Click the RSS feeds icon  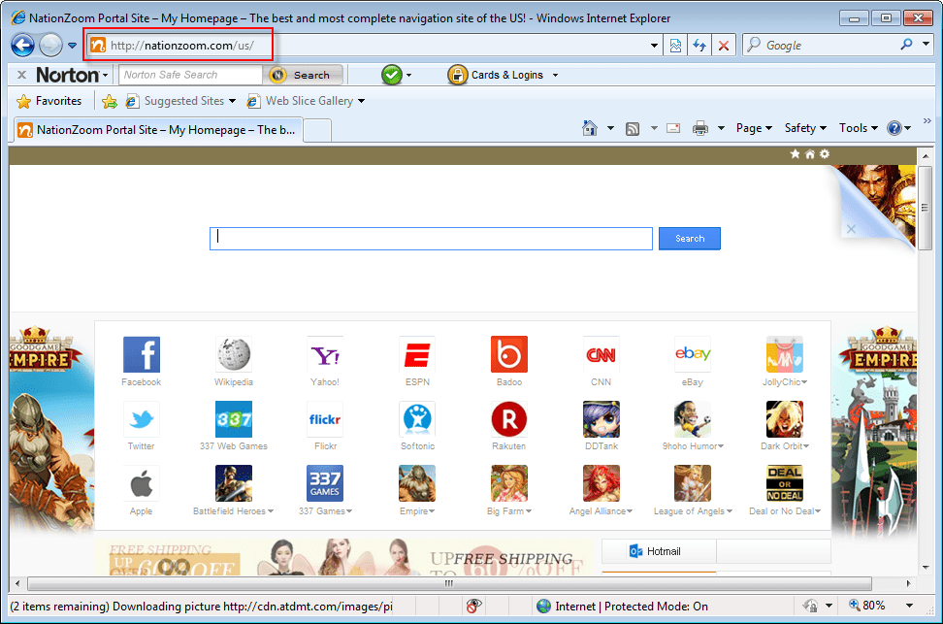[633, 128]
